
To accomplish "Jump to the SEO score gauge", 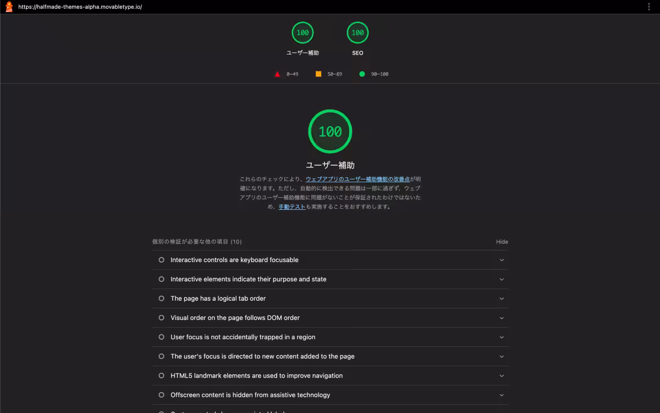I will (358, 33).
